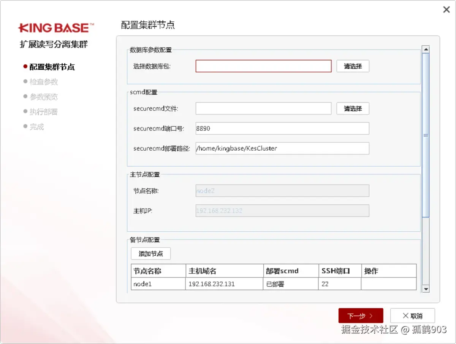Click the 数据库参数配置 group title
The height and width of the screenshot is (344, 456).
[x=150, y=50]
